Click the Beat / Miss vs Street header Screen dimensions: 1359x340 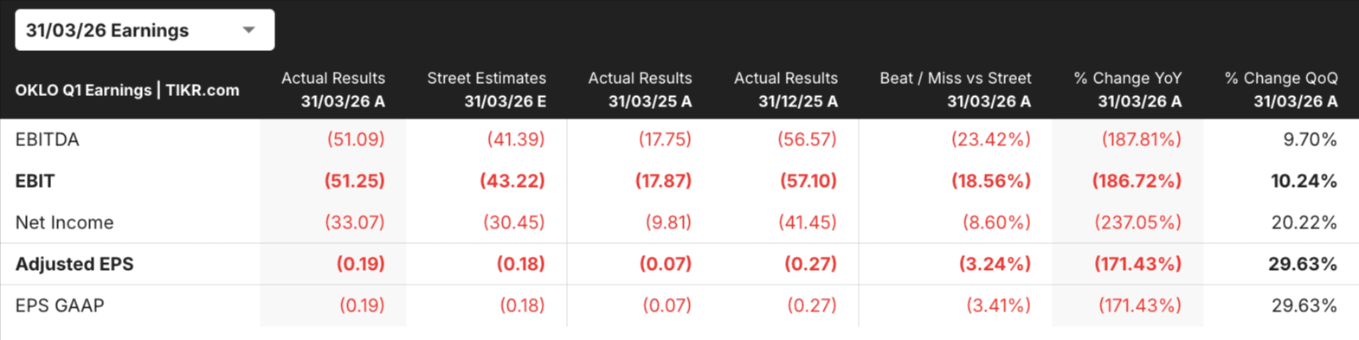[956, 90]
